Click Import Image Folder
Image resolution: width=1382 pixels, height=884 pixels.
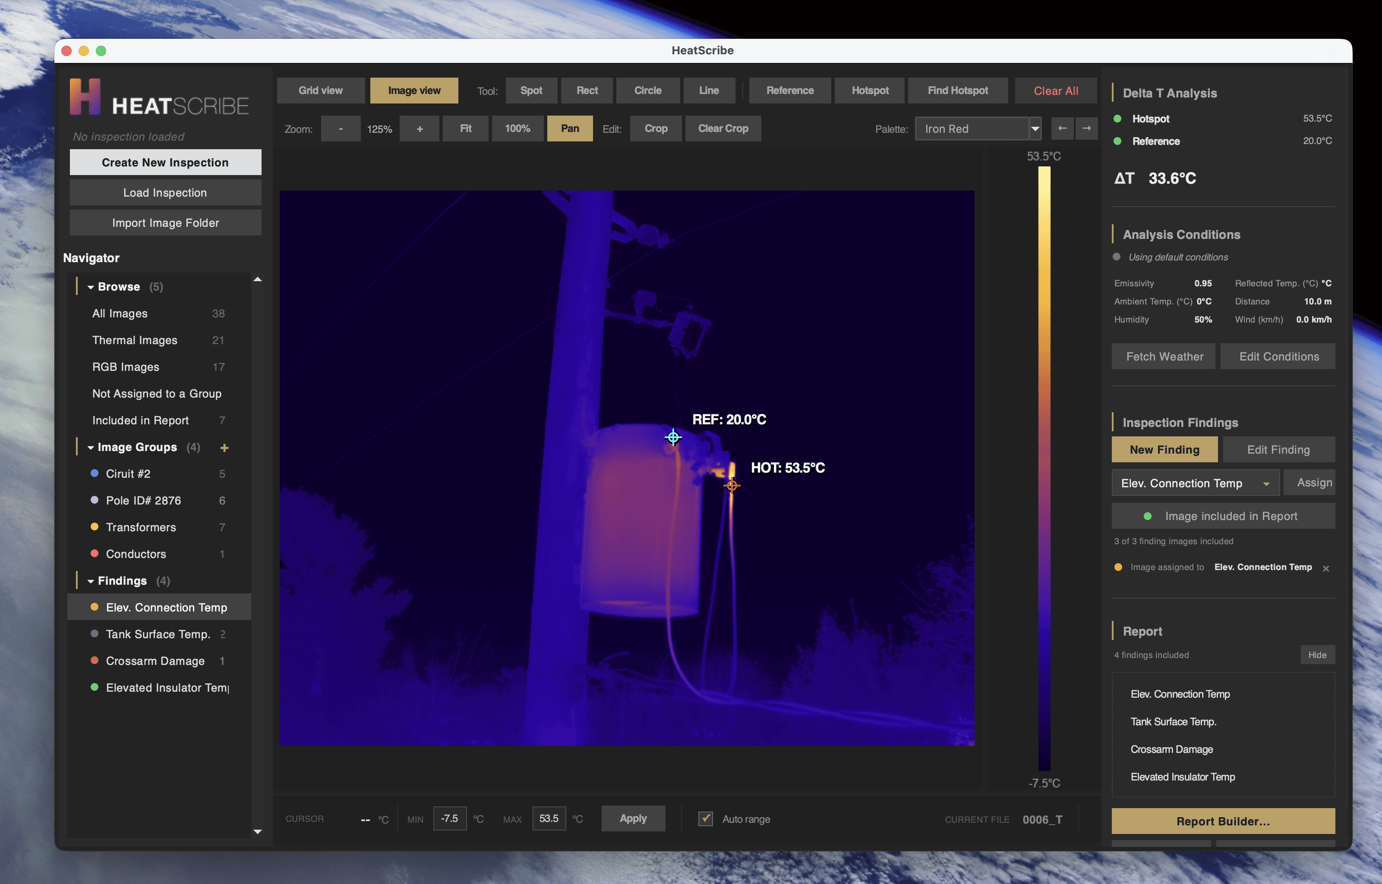point(165,223)
